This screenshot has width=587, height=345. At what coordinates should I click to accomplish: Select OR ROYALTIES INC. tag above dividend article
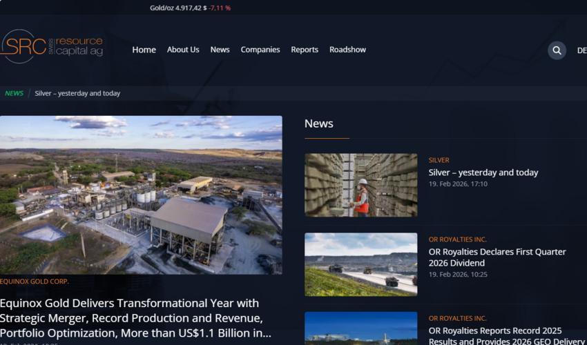pyautogui.click(x=457, y=239)
